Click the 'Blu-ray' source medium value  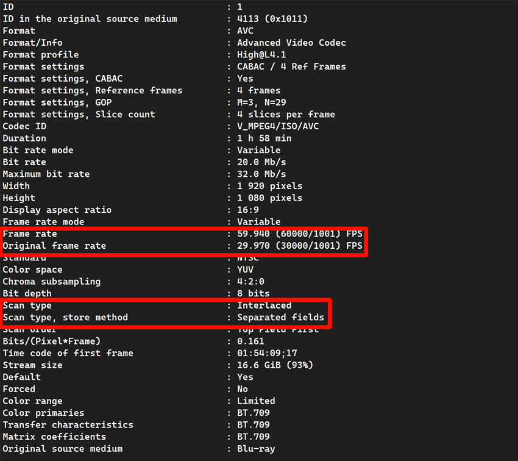(x=256, y=449)
